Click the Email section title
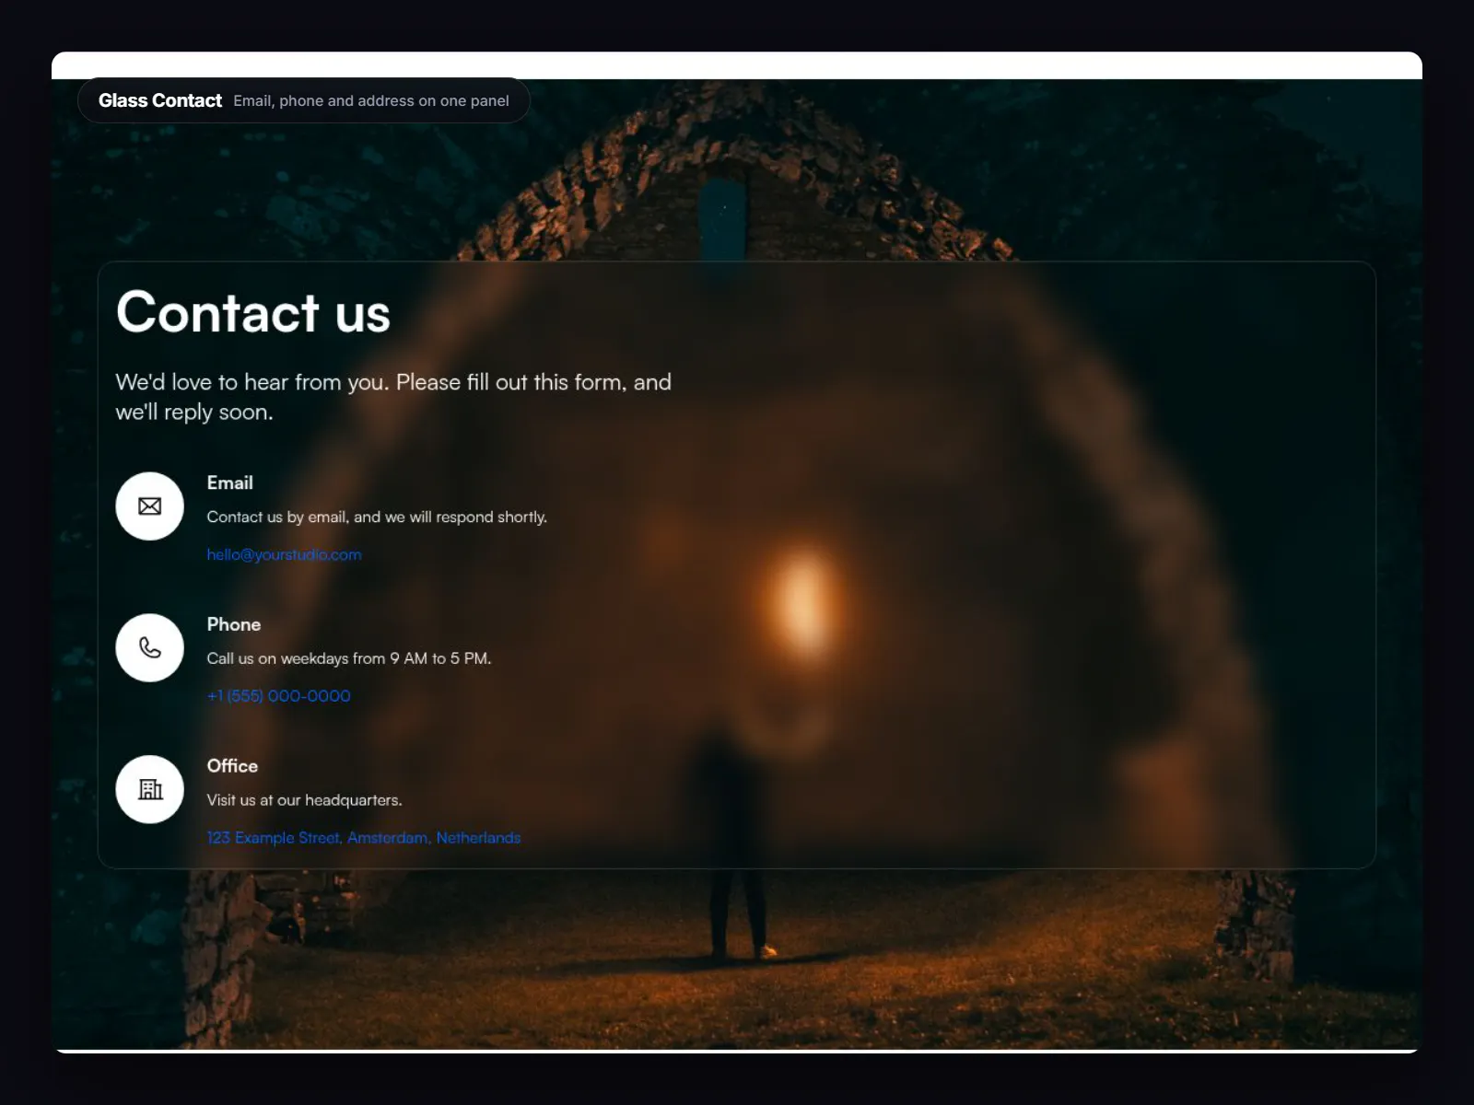This screenshot has height=1105, width=1474. point(229,483)
